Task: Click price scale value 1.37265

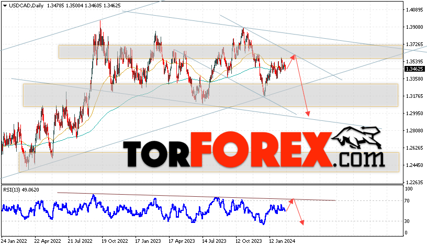Action: click(414, 44)
